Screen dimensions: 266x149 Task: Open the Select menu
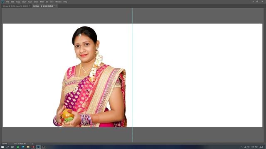click(x=36, y=2)
